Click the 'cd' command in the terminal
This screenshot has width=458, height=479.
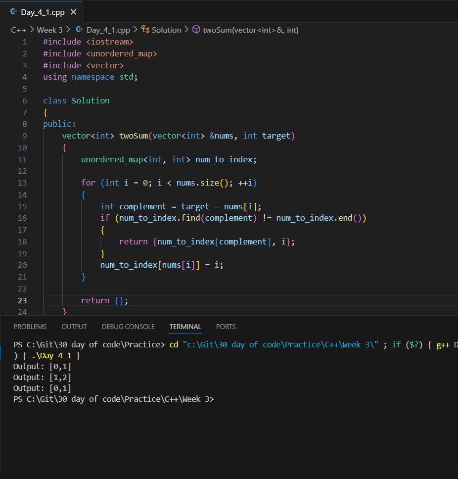tap(174, 345)
